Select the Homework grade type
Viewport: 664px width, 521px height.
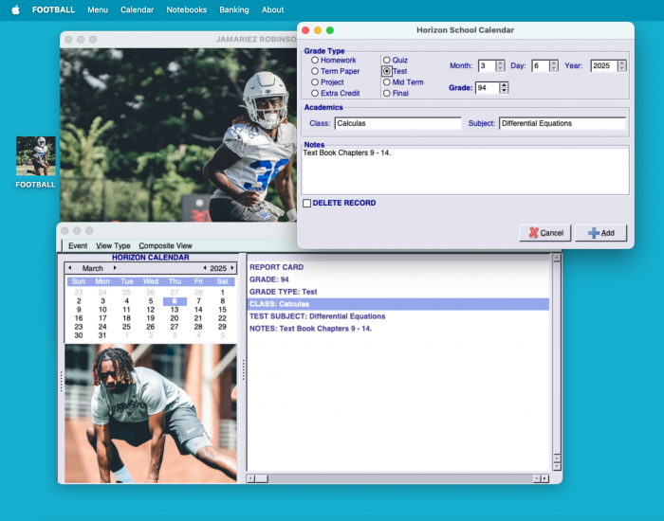pos(315,61)
